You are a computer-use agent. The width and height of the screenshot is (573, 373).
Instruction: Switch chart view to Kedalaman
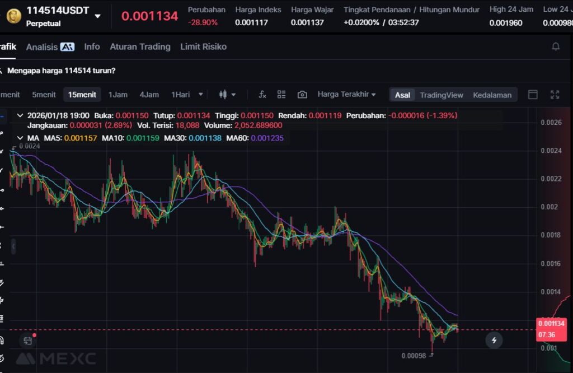(x=492, y=95)
